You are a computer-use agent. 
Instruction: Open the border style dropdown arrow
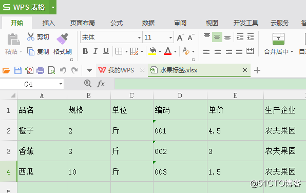[126, 51]
